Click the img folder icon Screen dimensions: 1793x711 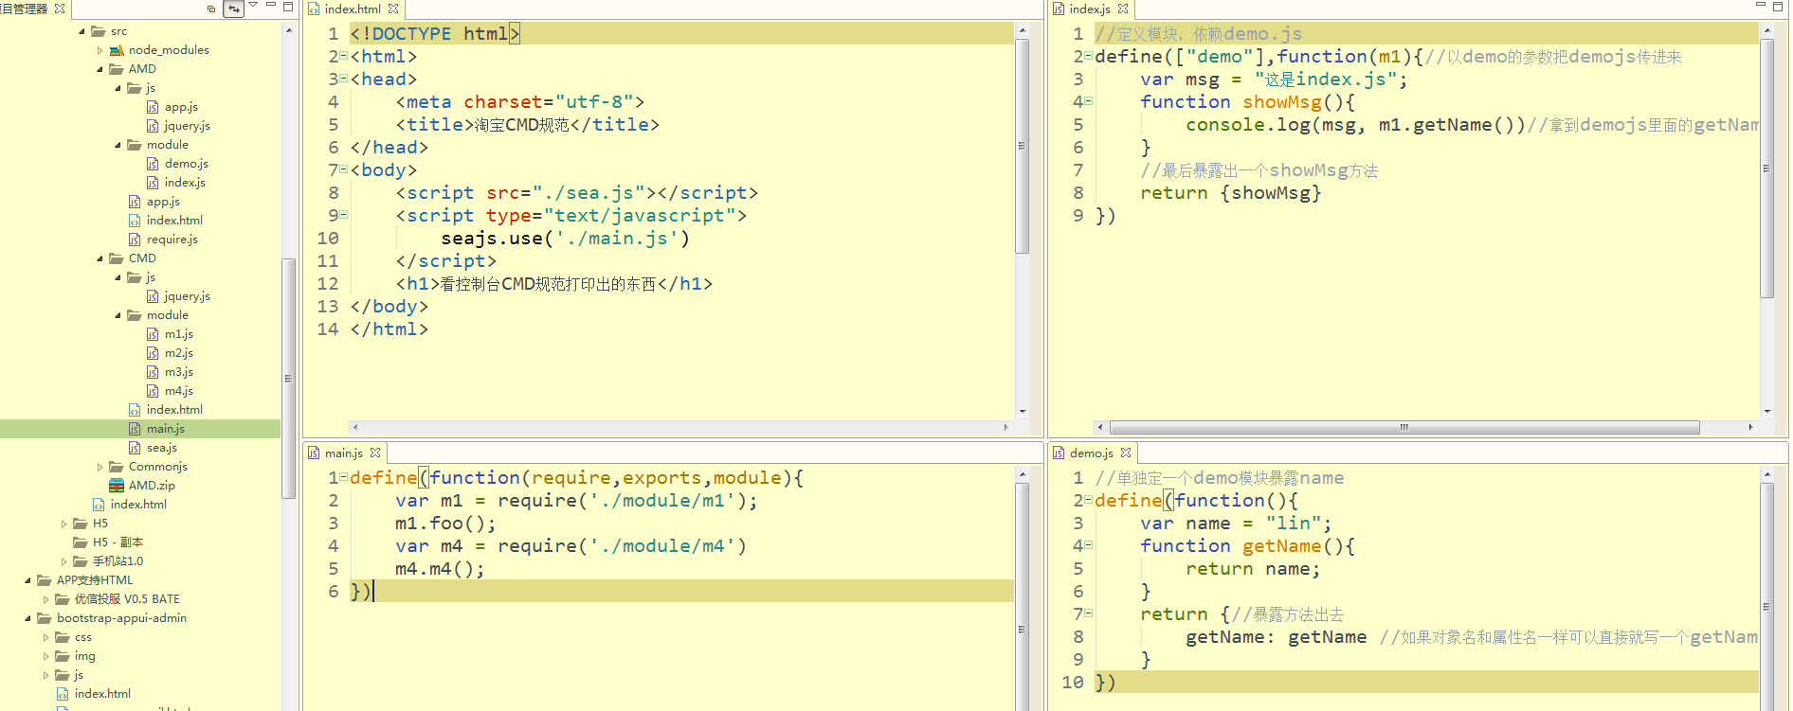[x=63, y=656]
